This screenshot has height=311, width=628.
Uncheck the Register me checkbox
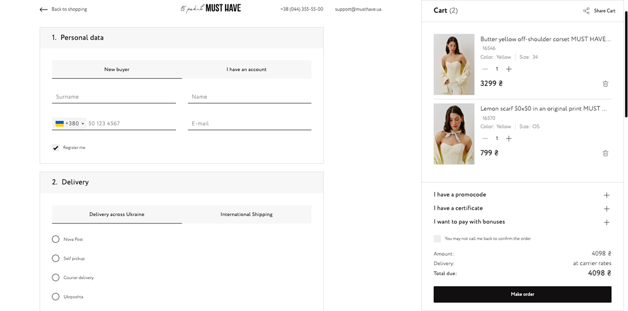(56, 147)
